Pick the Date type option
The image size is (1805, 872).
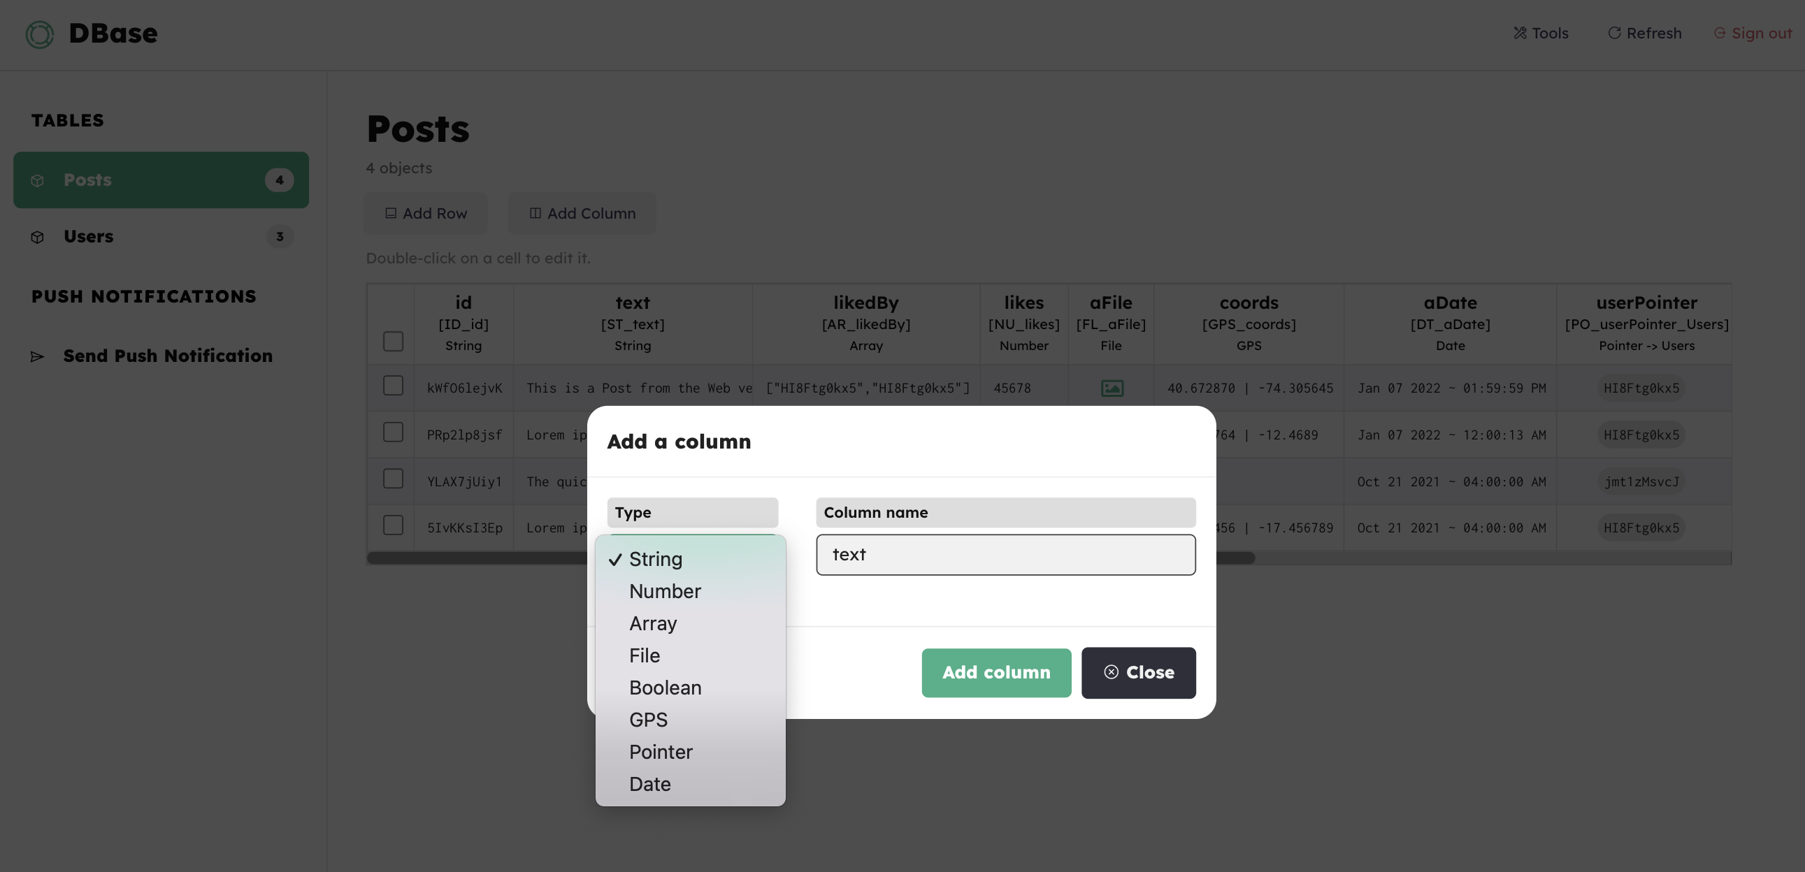649,784
